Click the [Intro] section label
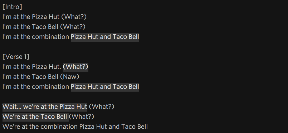The width and height of the screenshot is (288, 133). (x=12, y=7)
